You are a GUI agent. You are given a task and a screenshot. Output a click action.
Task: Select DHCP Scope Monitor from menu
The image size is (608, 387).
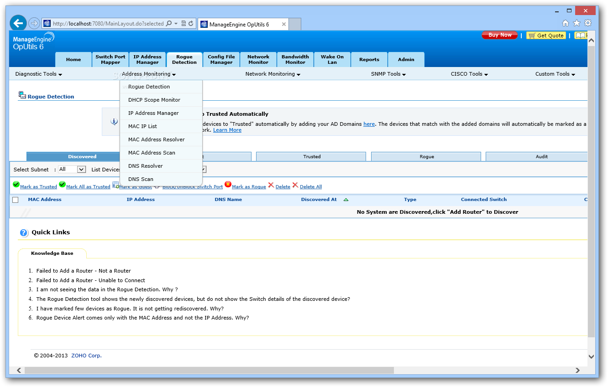[161, 100]
